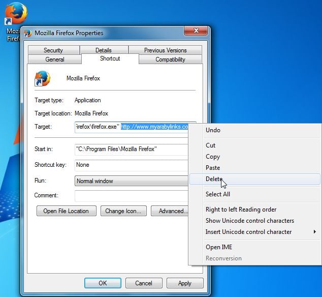Click the 'Application' target type text
Screen dimensions: 322x297
coord(88,100)
